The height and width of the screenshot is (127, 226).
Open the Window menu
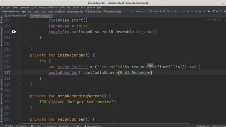click(x=91, y=7)
